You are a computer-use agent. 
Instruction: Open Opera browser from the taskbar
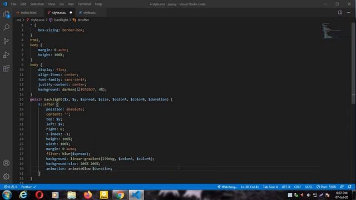[x=39, y=195]
